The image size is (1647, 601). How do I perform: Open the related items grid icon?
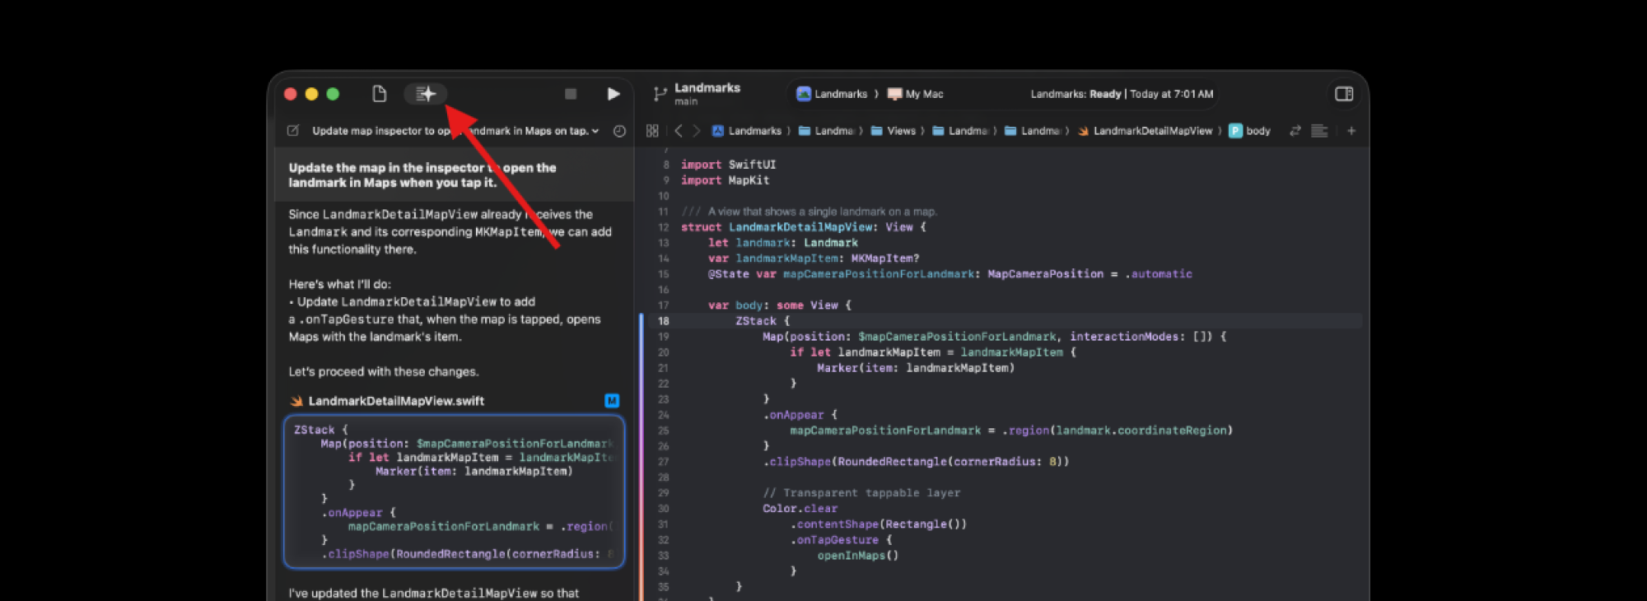point(652,131)
